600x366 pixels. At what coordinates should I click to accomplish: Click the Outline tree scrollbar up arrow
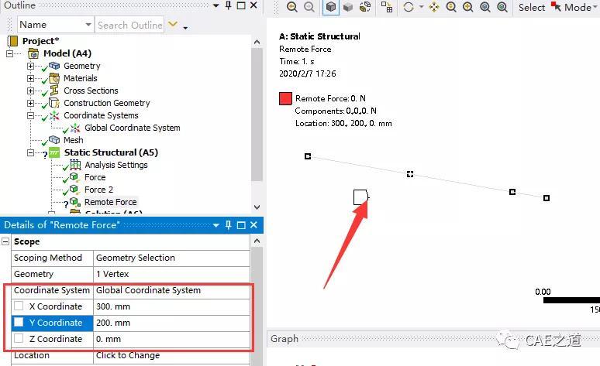coord(257,42)
